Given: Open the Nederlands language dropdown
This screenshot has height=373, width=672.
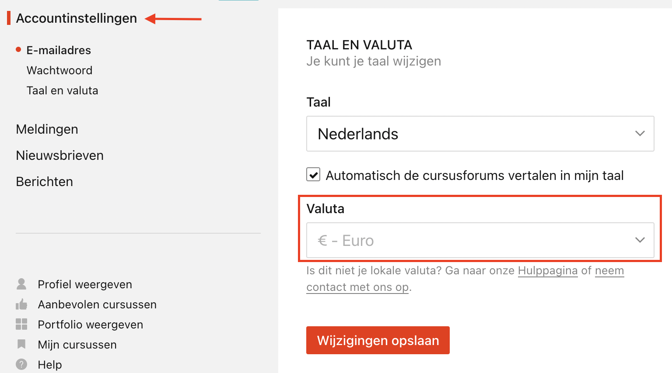Looking at the screenshot, I should (x=480, y=134).
